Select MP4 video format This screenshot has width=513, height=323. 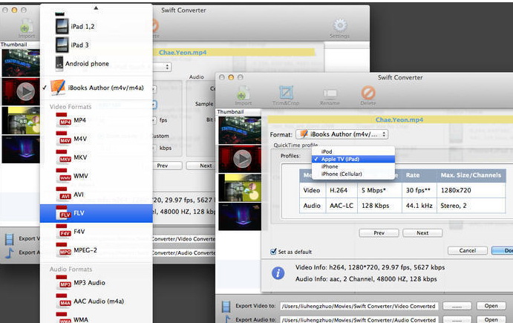pos(97,120)
